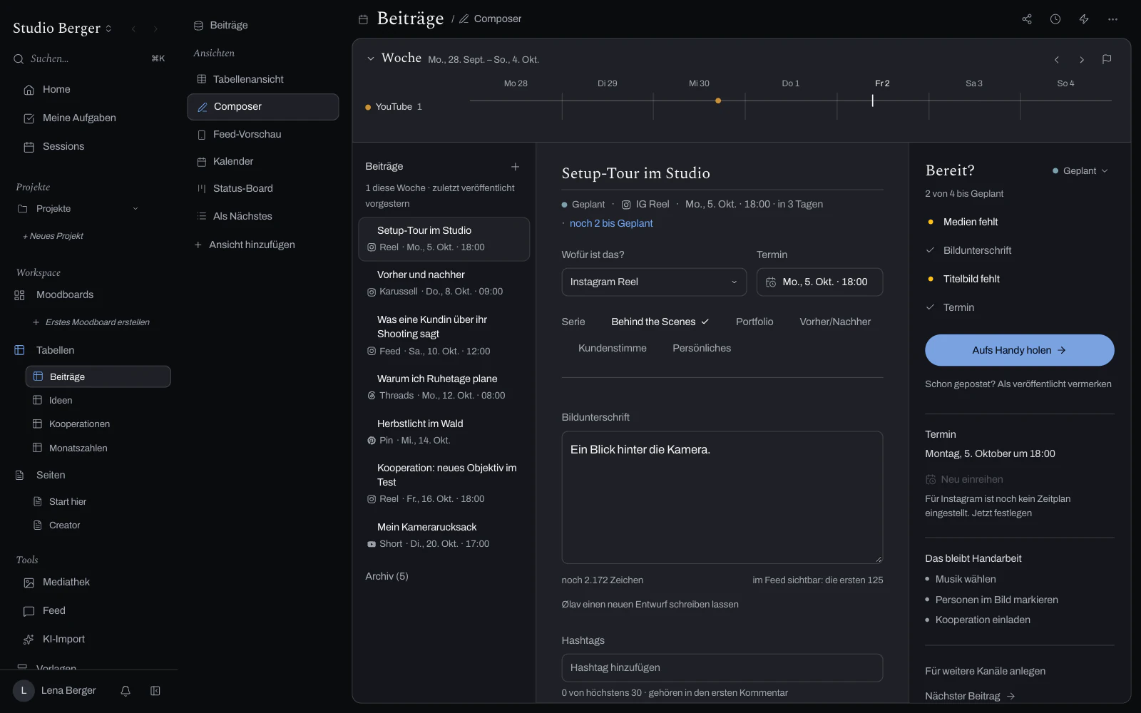Navigate back with the sidebar back arrow
The image size is (1141, 713).
pyautogui.click(x=133, y=29)
